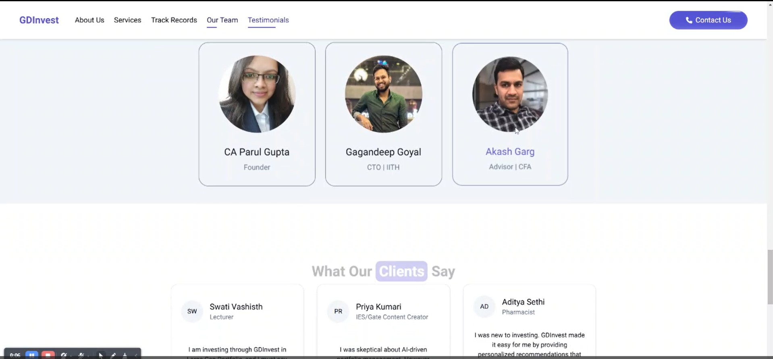This screenshot has width=773, height=359.
Task: Select the name Gagandeep Goyal
Action: click(x=383, y=152)
